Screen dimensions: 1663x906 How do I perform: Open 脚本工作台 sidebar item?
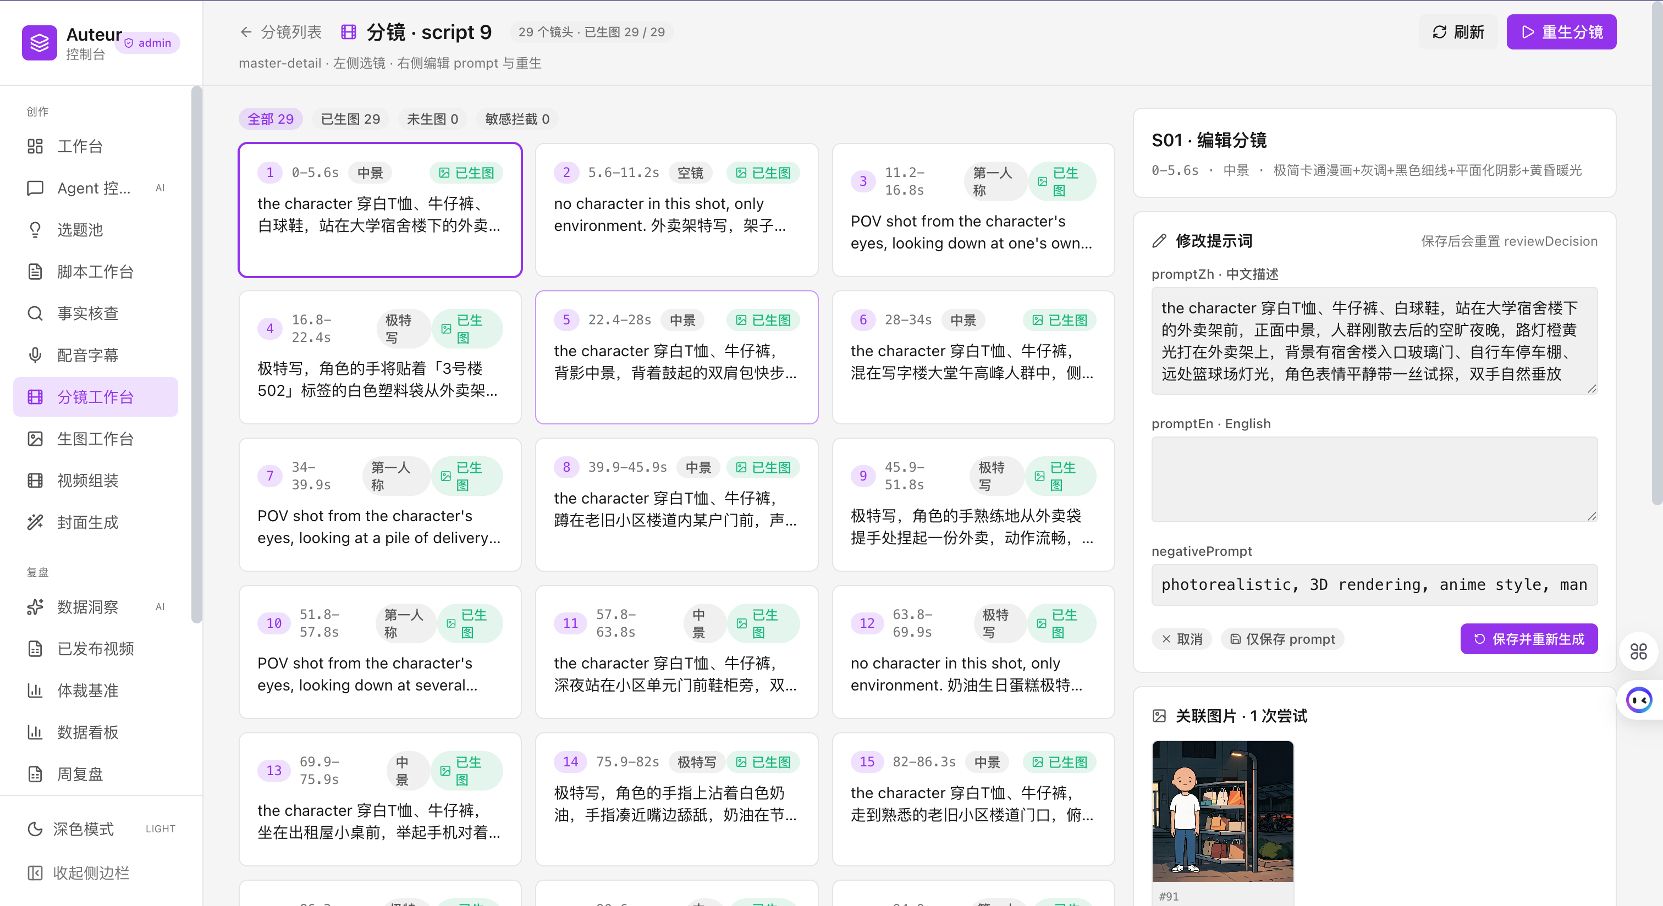coord(96,272)
